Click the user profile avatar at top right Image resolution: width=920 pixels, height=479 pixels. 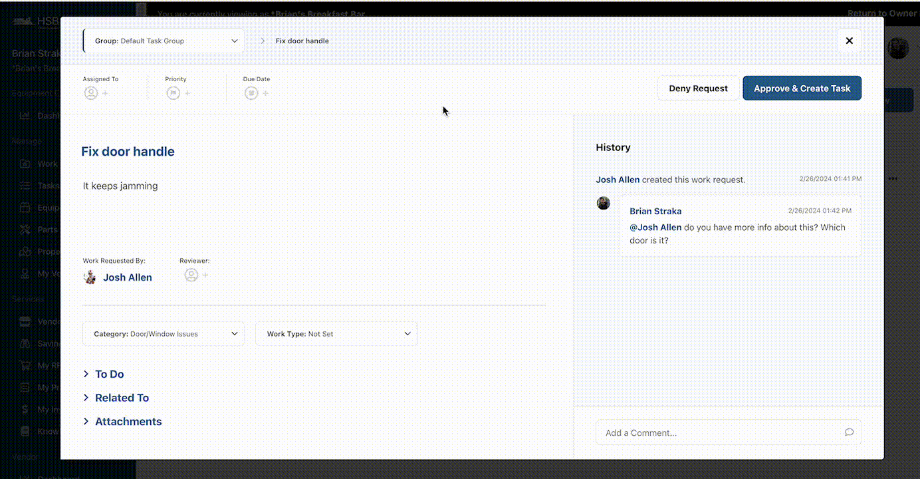pyautogui.click(x=898, y=49)
